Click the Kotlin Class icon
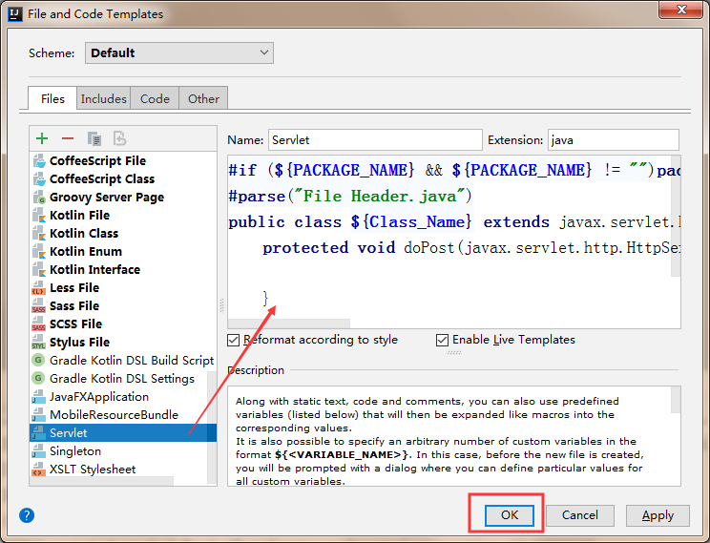 [x=39, y=233]
